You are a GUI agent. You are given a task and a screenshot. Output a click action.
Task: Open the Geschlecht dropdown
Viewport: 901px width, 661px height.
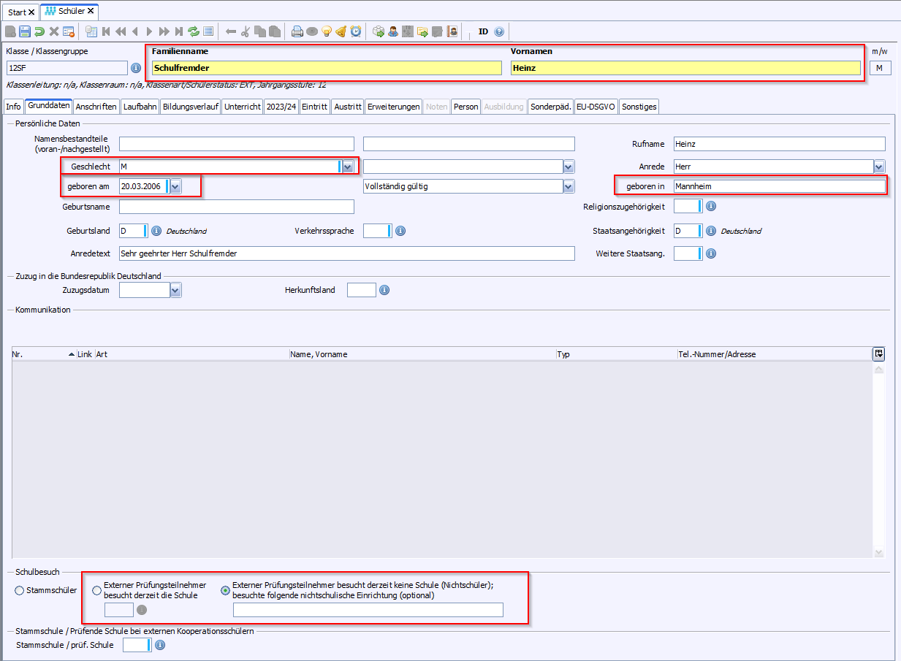(348, 167)
